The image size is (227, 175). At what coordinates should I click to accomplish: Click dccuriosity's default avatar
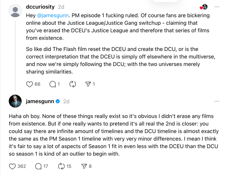coord(15,11)
